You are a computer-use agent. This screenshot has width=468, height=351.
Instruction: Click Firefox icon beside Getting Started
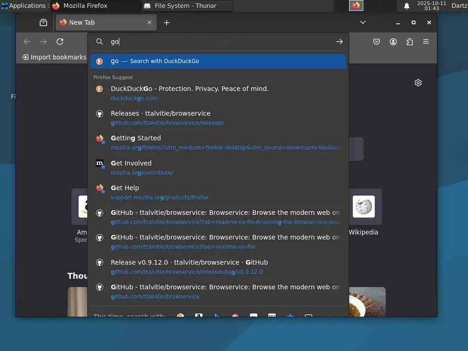tap(100, 138)
